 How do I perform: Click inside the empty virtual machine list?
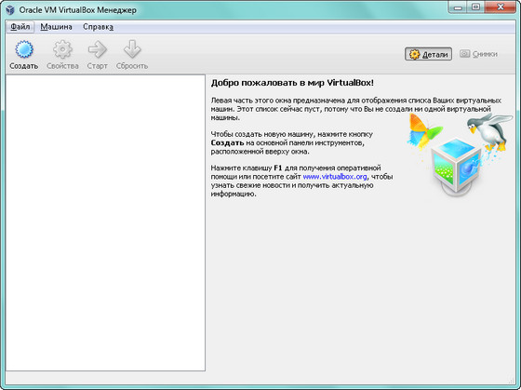(x=105, y=222)
